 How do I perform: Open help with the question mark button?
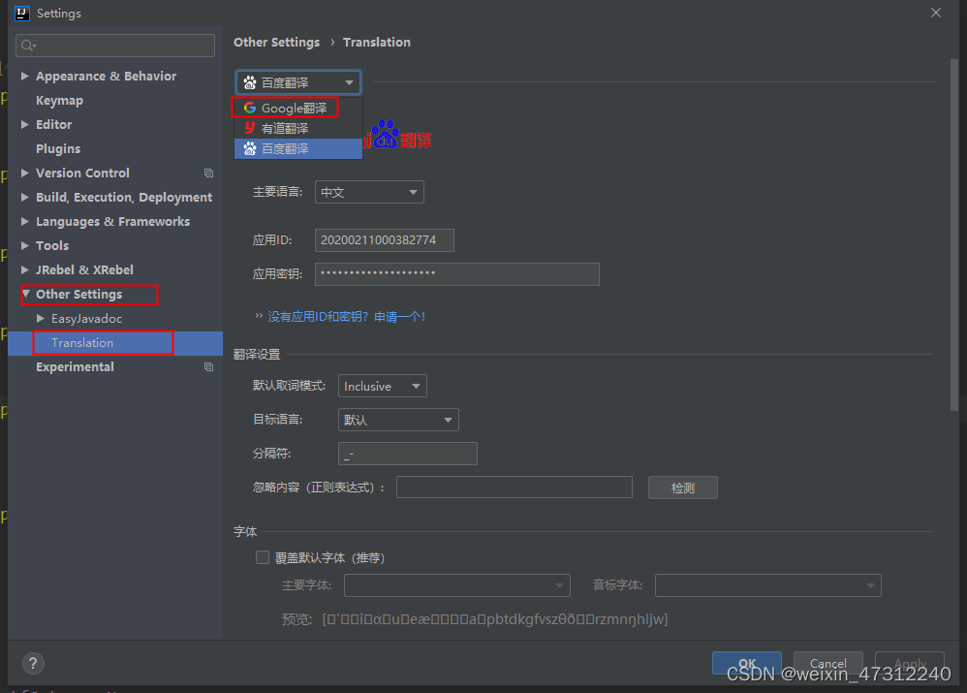33,663
